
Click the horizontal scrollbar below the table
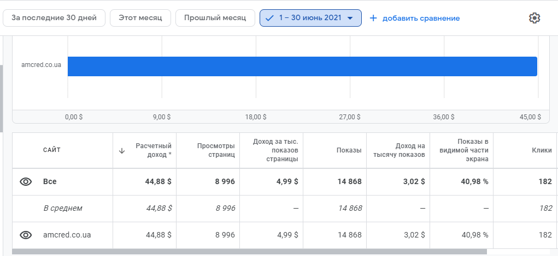coord(249,252)
